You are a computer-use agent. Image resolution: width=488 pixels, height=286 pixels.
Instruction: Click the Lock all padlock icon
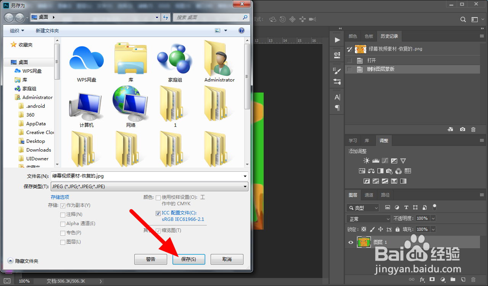pyautogui.click(x=398, y=229)
